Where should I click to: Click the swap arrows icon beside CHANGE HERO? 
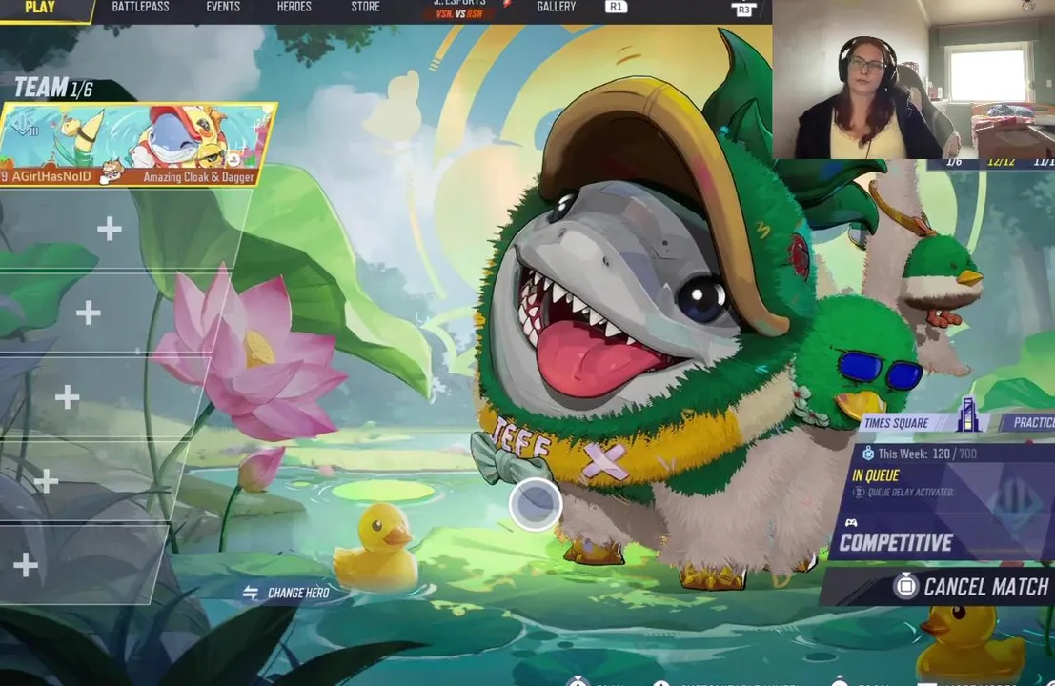tap(251, 593)
